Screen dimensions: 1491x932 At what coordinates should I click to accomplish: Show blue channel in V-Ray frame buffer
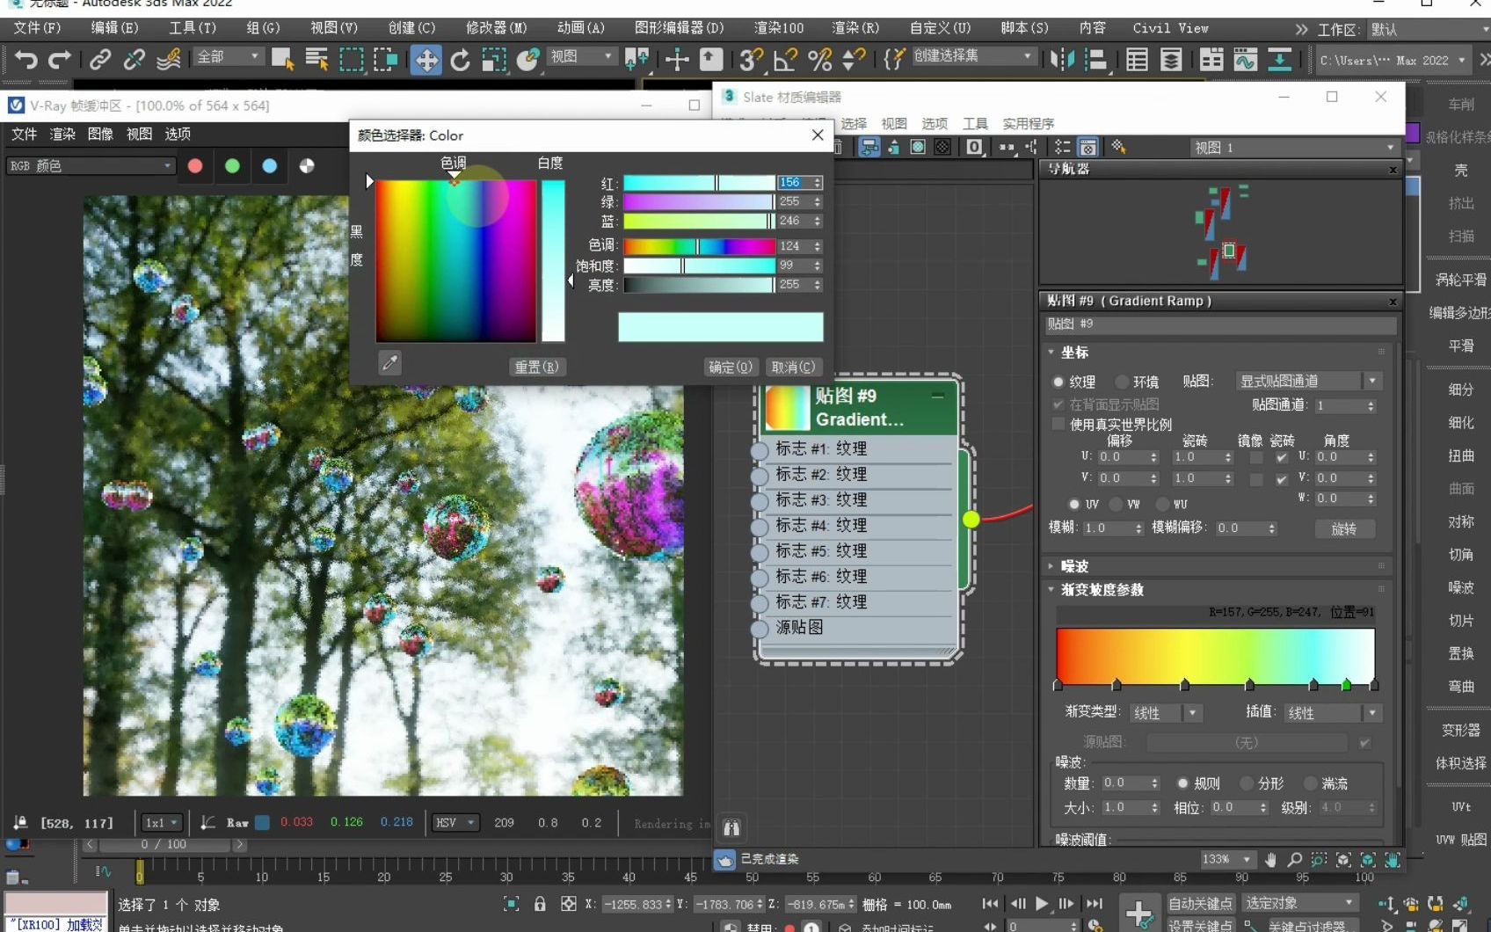point(270,165)
